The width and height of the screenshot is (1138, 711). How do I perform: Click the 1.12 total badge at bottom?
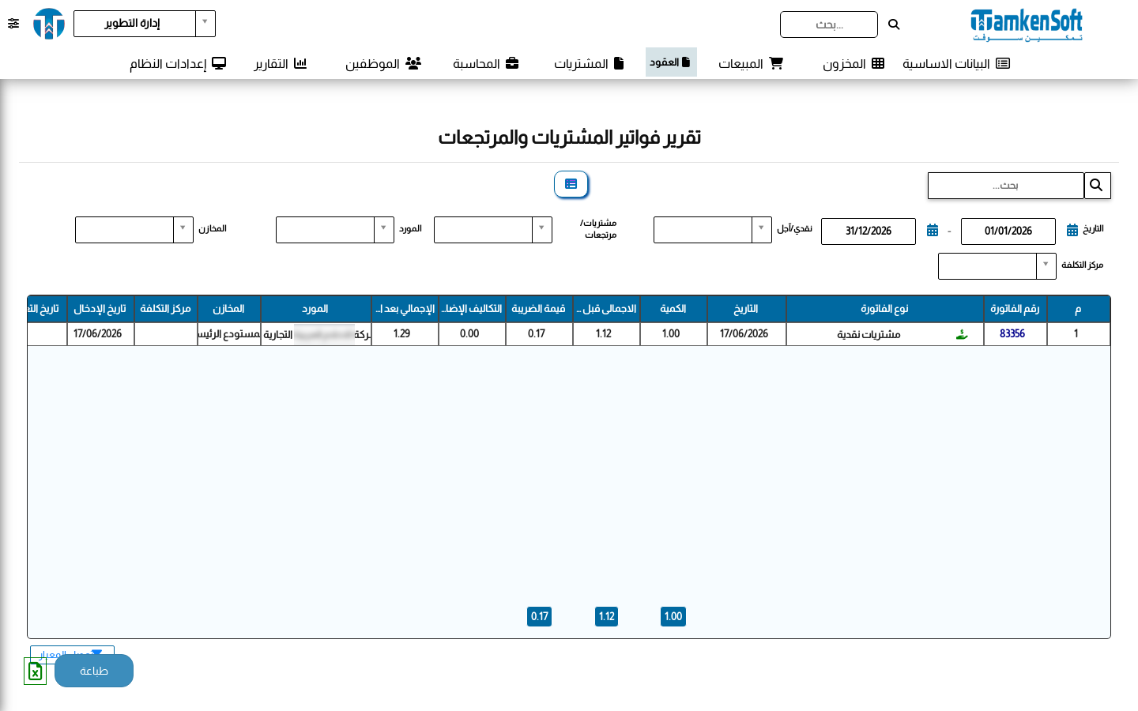point(606,616)
